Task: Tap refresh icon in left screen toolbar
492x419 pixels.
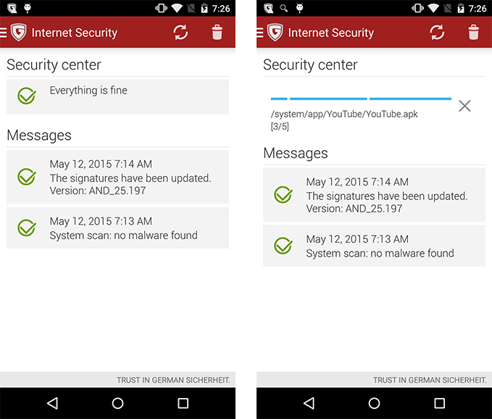Action: (x=180, y=33)
